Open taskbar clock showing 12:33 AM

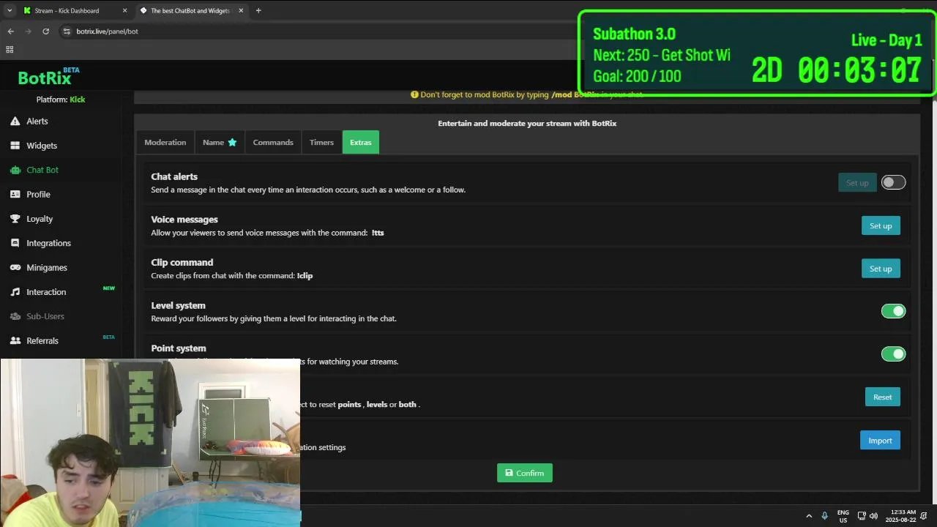pos(900,516)
